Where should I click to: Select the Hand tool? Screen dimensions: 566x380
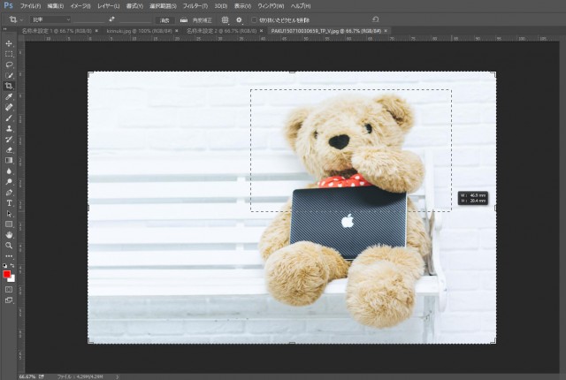click(x=9, y=234)
